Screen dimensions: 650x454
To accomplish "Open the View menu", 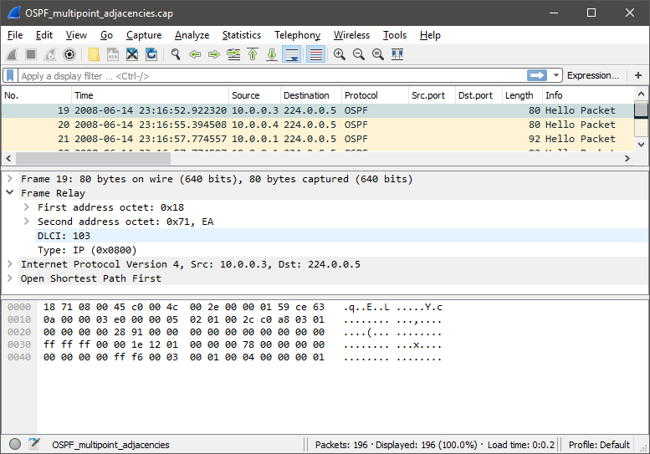I will click(x=76, y=35).
